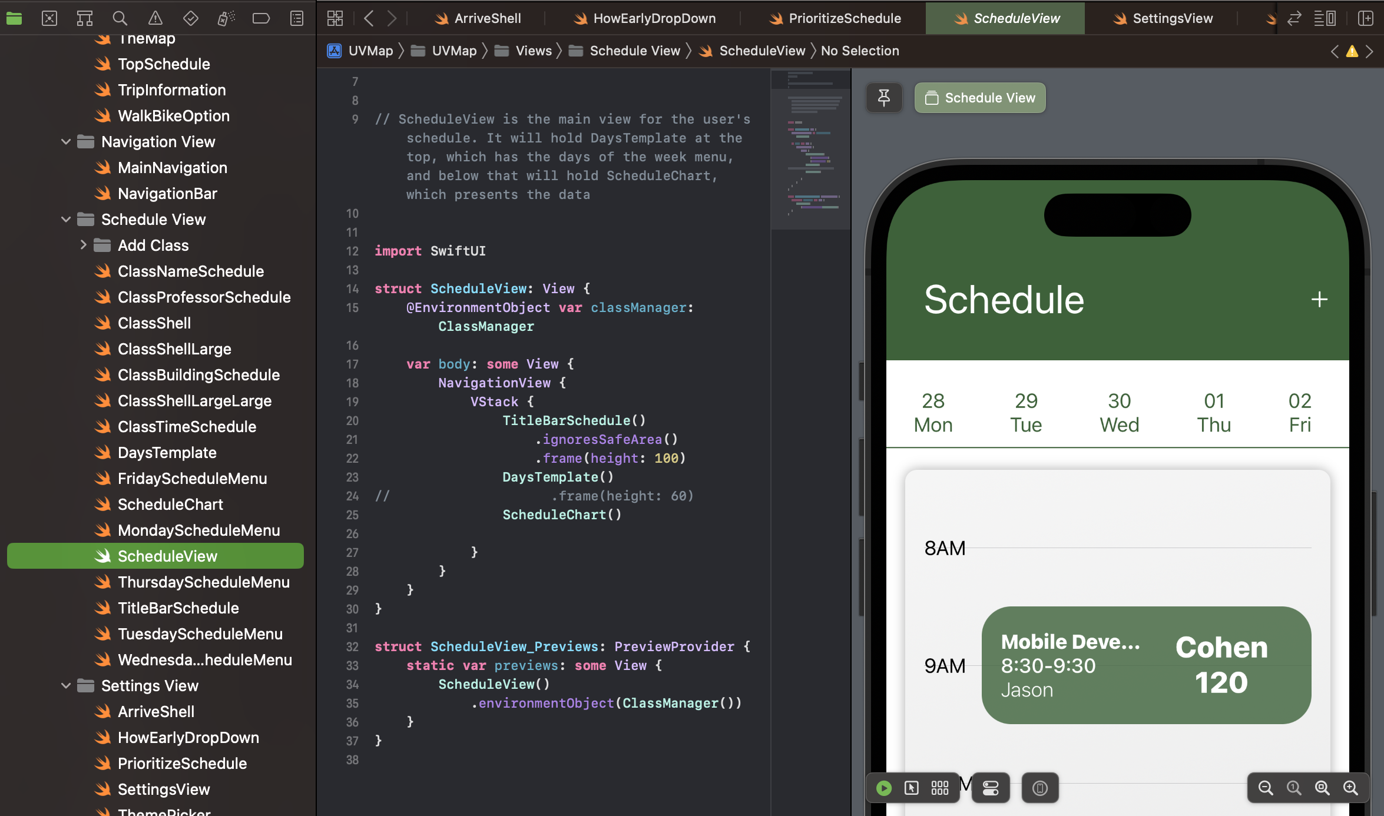Open the Issue navigator warning triangle

pos(155,18)
